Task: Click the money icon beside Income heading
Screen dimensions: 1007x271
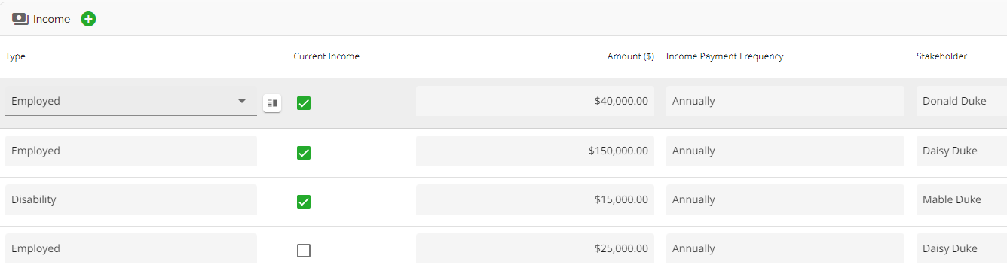Action: [20, 19]
